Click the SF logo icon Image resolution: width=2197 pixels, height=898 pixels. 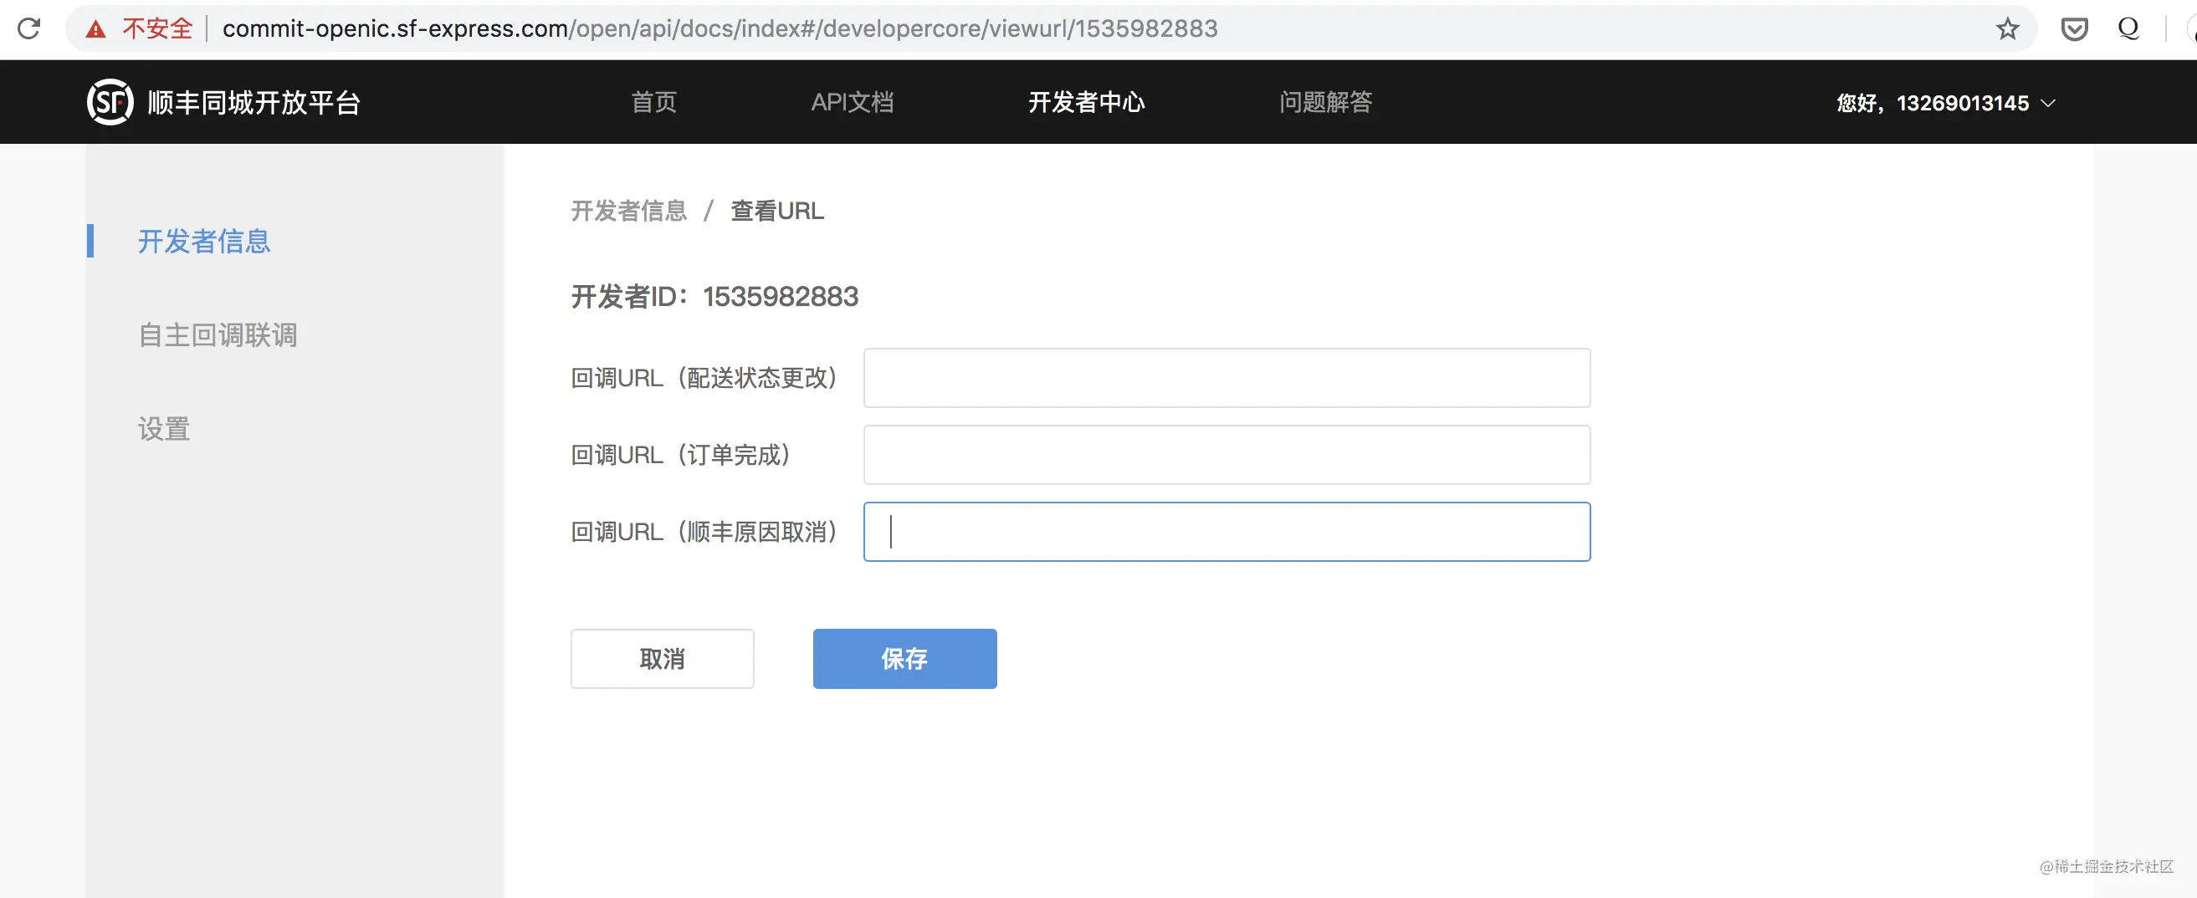[x=110, y=102]
